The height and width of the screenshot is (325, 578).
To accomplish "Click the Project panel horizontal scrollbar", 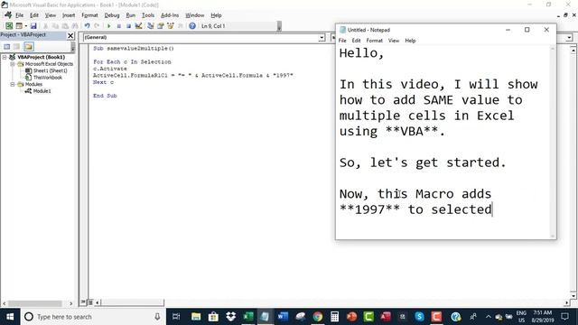I will pos(35,303).
